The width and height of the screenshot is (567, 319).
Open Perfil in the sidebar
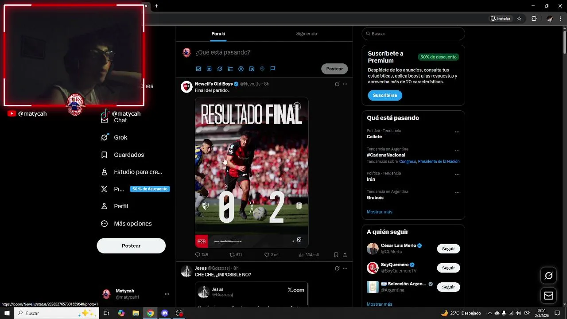115,206
